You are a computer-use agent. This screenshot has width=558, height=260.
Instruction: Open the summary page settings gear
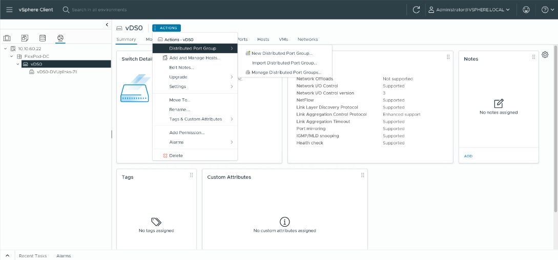coord(545,54)
